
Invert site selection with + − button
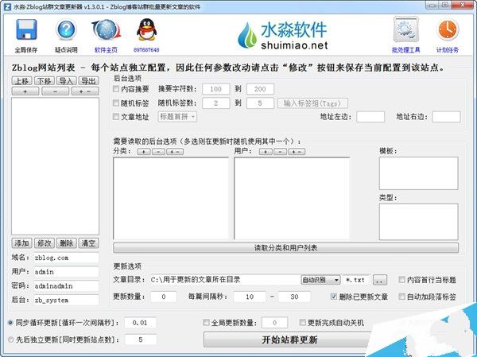(x=85, y=91)
